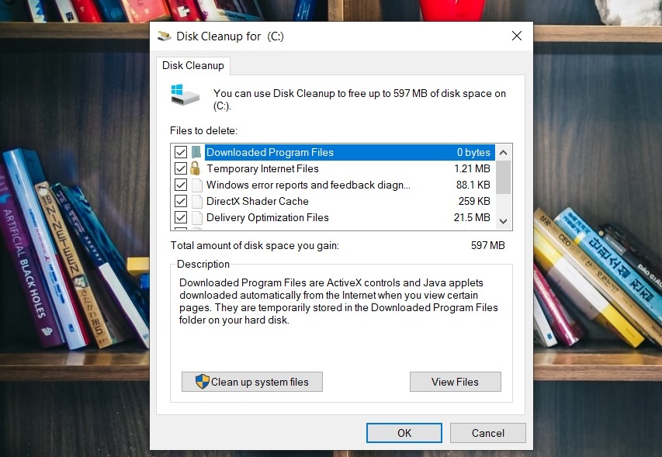Uncheck the DirectX Shader Cache checkbox

point(181,202)
